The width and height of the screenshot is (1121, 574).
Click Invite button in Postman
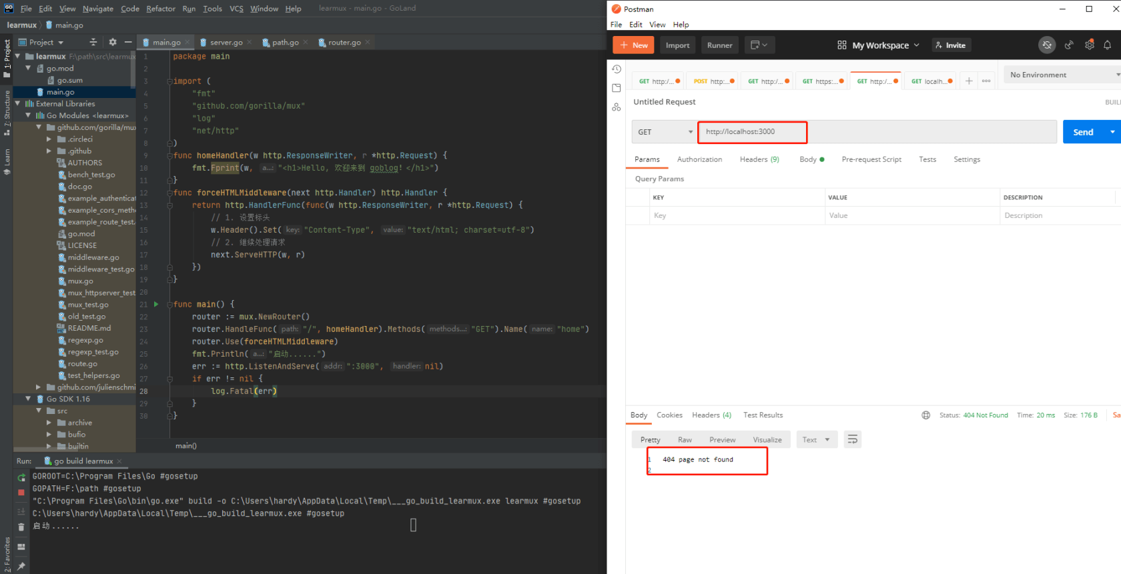(x=951, y=45)
